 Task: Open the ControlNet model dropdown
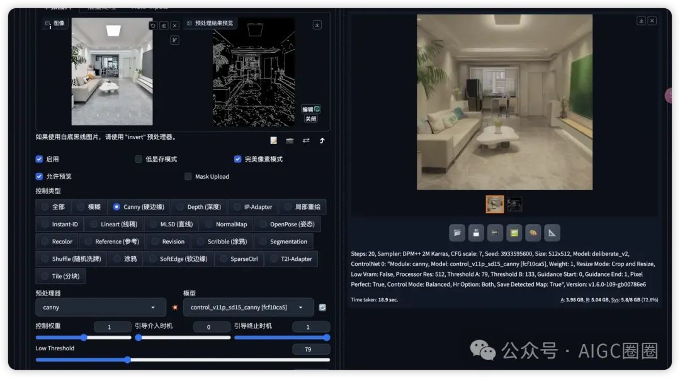pyautogui.click(x=247, y=307)
